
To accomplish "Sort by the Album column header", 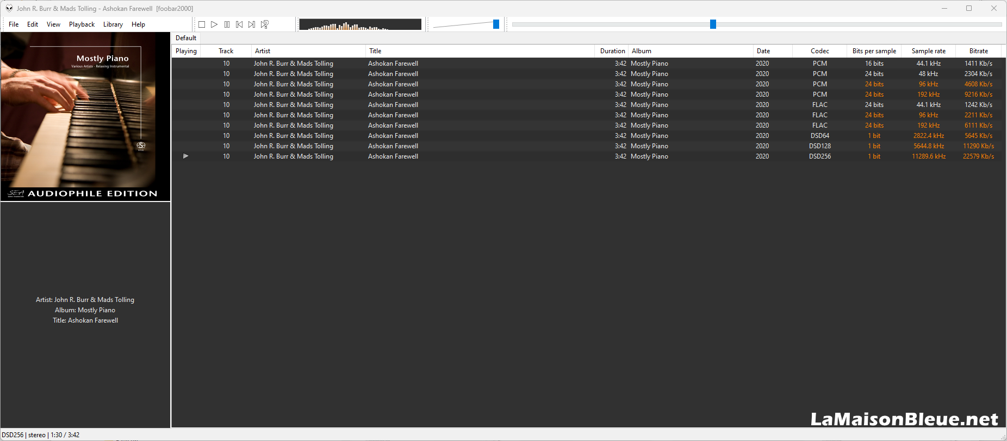I will pyautogui.click(x=691, y=51).
